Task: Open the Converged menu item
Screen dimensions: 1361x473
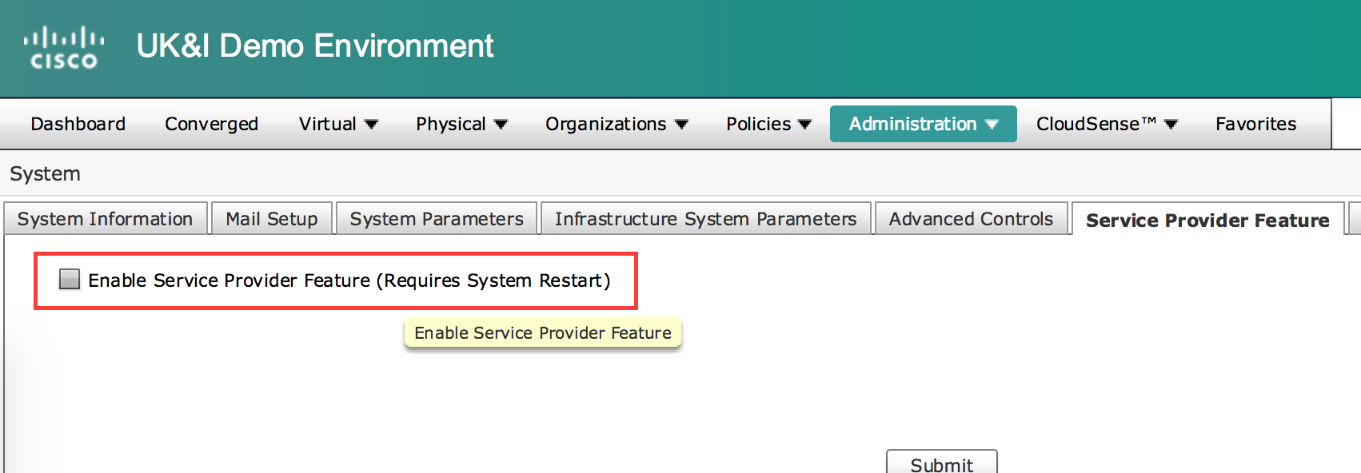Action: point(211,124)
